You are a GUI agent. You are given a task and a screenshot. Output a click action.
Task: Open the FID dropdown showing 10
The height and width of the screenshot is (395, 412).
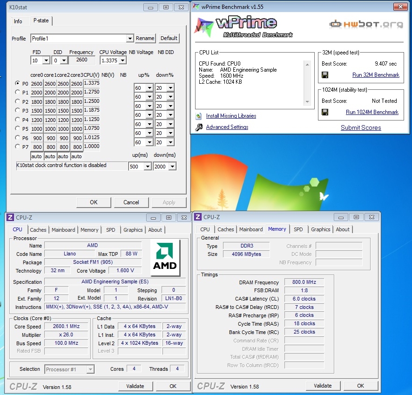pyautogui.click(x=46, y=60)
